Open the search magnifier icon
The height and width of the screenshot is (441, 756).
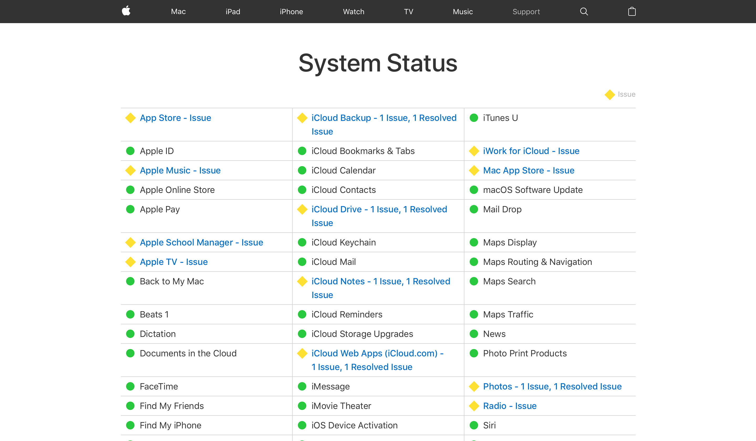pyautogui.click(x=584, y=11)
